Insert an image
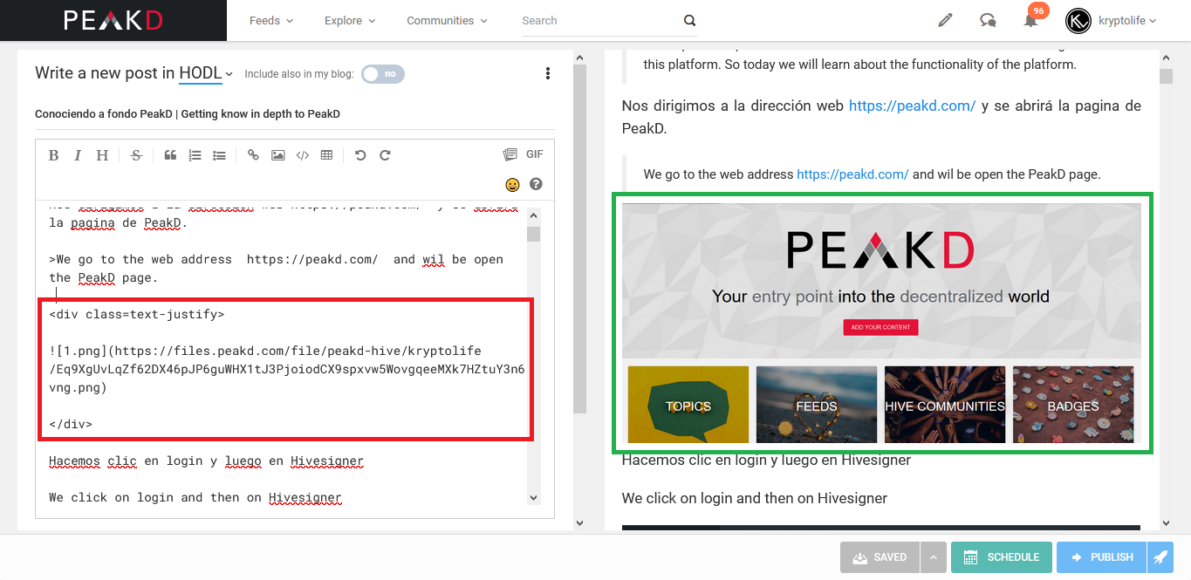This screenshot has height=580, width=1191. click(x=277, y=155)
